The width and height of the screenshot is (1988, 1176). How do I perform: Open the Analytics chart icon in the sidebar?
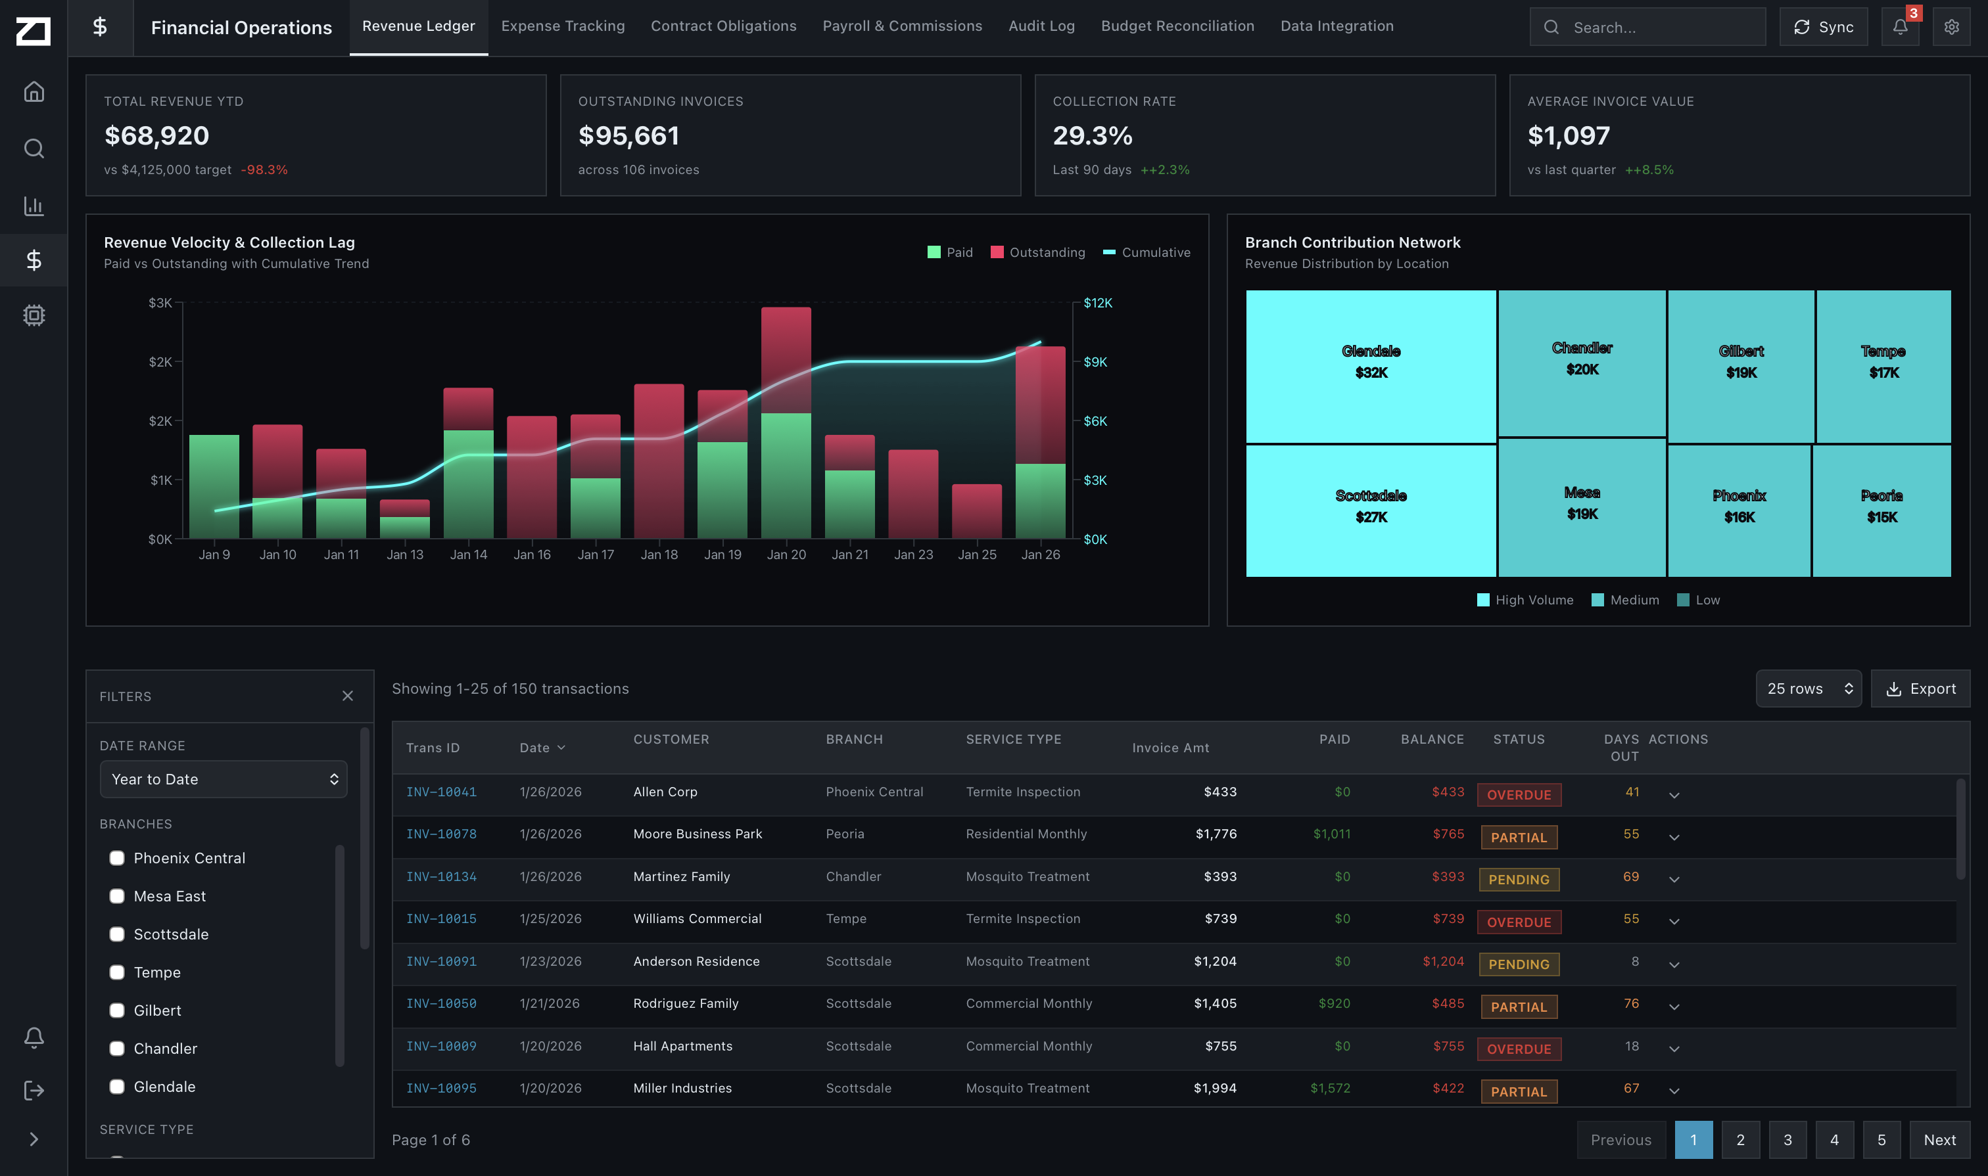[x=34, y=205]
